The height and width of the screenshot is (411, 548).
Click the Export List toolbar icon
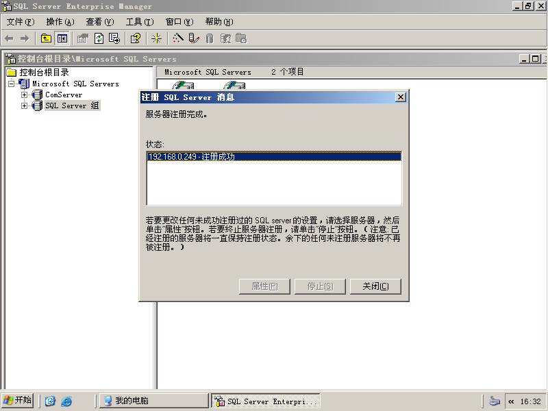(114, 38)
